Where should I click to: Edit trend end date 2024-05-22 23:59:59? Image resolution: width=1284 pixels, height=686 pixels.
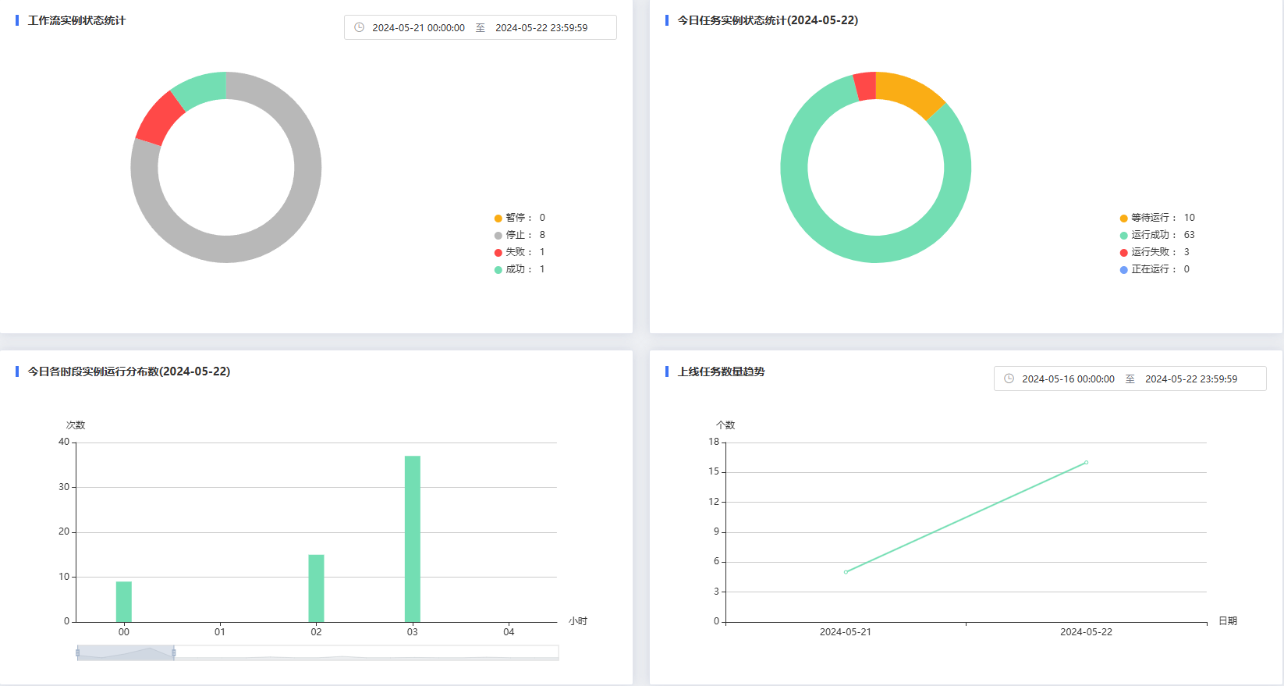(1191, 379)
